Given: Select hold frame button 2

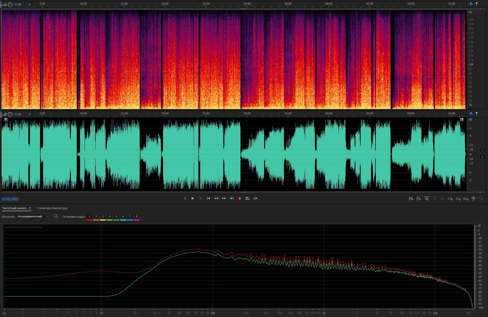Looking at the screenshot, I should 96,217.
